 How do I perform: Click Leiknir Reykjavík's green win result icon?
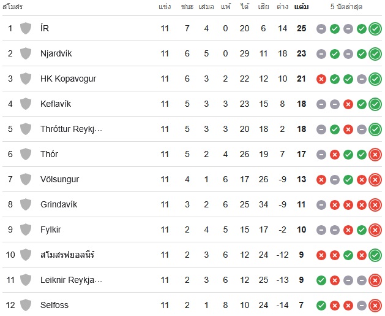[321, 280]
